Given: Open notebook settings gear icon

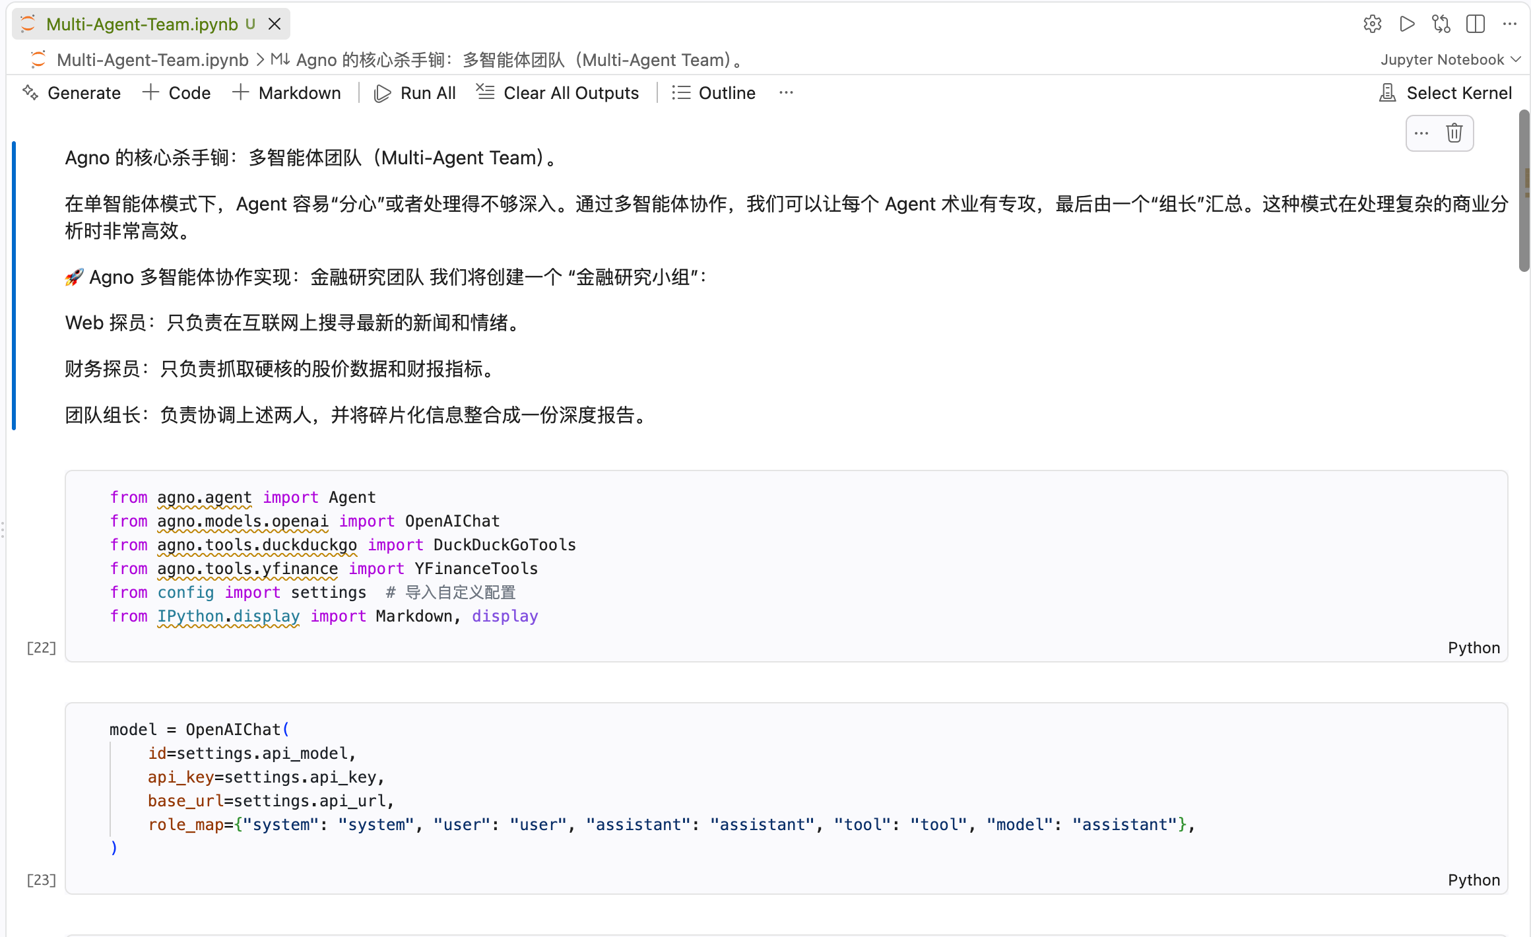Looking at the screenshot, I should click(x=1373, y=24).
